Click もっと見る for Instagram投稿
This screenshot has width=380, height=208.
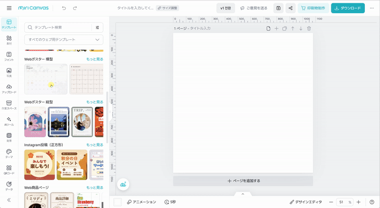click(x=95, y=145)
